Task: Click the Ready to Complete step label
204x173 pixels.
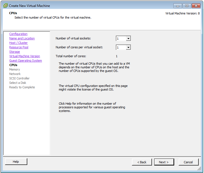Action: click(22, 87)
